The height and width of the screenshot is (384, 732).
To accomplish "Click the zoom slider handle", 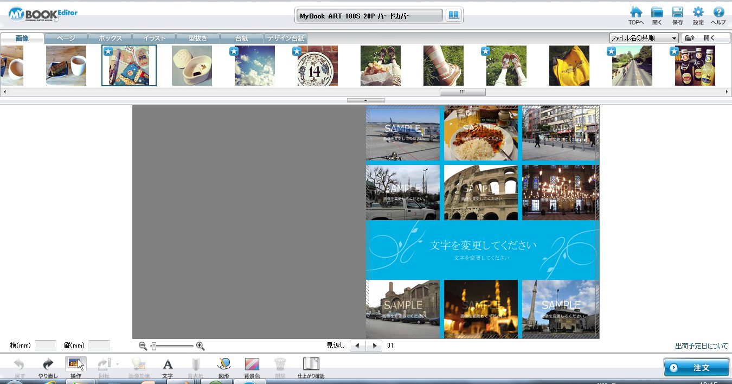I will 154,346.
